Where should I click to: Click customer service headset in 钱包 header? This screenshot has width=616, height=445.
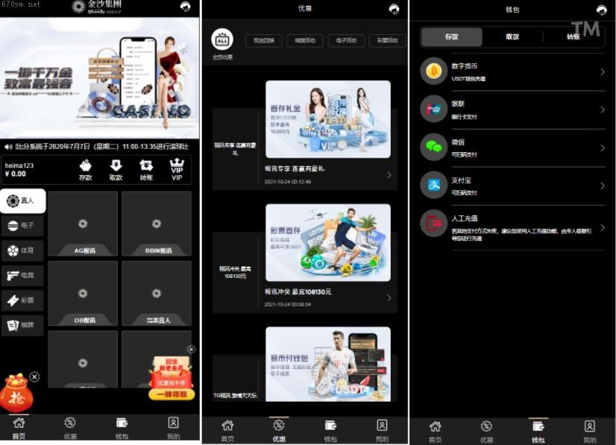601,10
